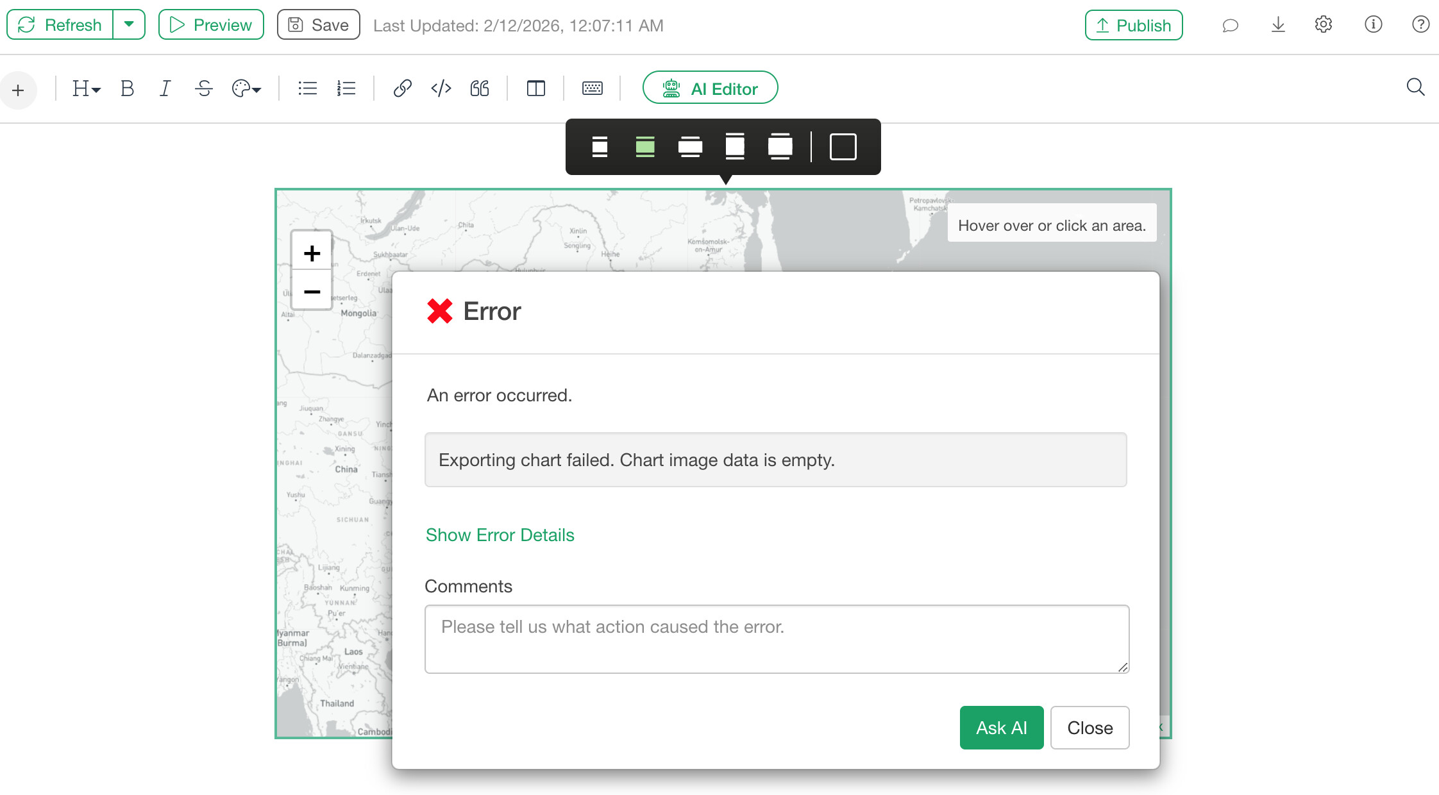Insert a block quote
This screenshot has width=1439, height=795.
[x=480, y=88]
